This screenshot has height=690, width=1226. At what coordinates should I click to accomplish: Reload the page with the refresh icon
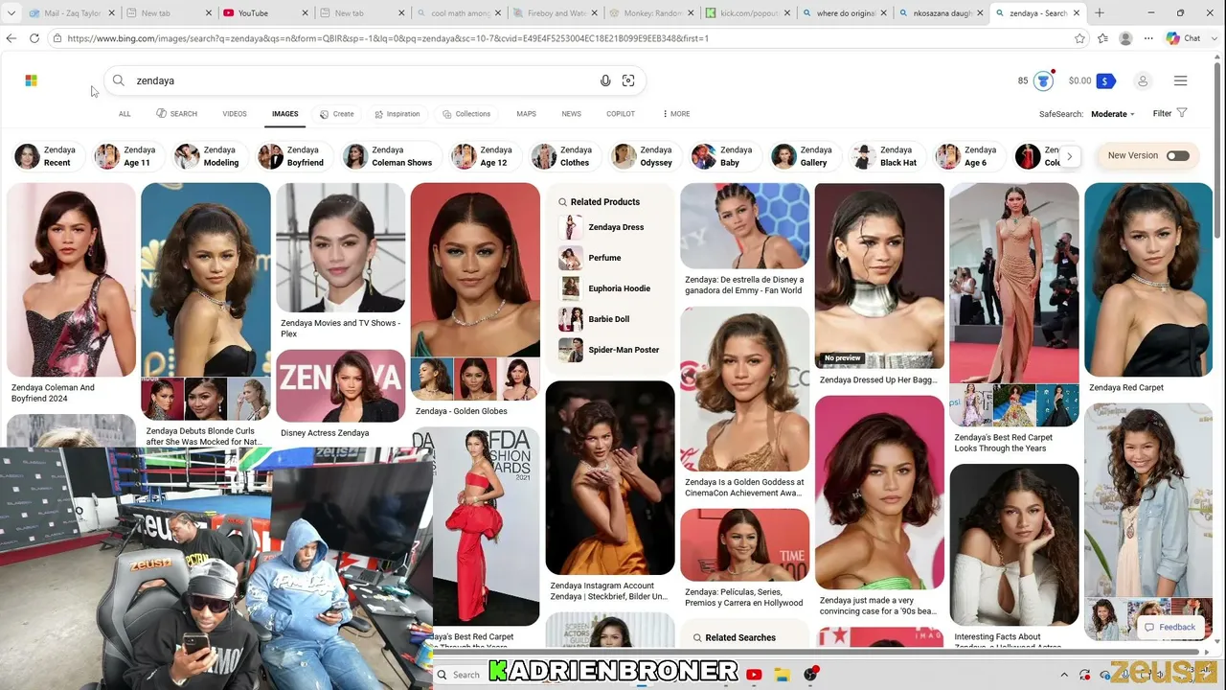point(34,38)
